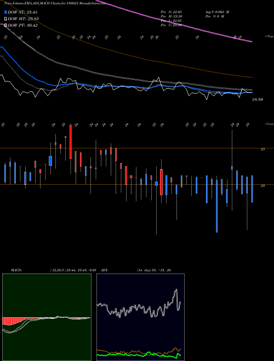Click the 'Avg V: 0.002 M' value
This screenshot has width=274, height=361.
point(217,11)
